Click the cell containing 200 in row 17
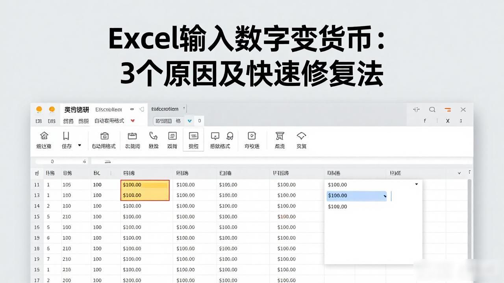 tap(76, 280)
